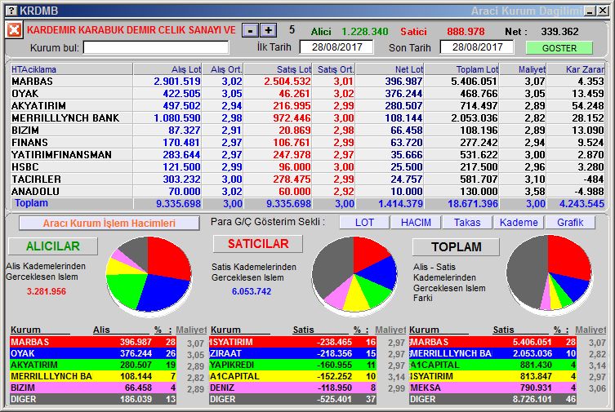Click yellow MERRILLLYNCH BA buyer legend row
The height and width of the screenshot is (412, 615).
coord(93,376)
